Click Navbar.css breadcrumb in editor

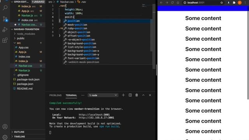67,2
